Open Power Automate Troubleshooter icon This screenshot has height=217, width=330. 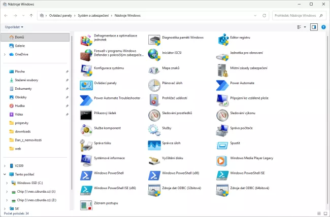click(86, 100)
